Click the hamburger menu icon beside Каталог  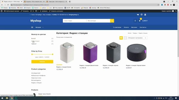point(32,27)
